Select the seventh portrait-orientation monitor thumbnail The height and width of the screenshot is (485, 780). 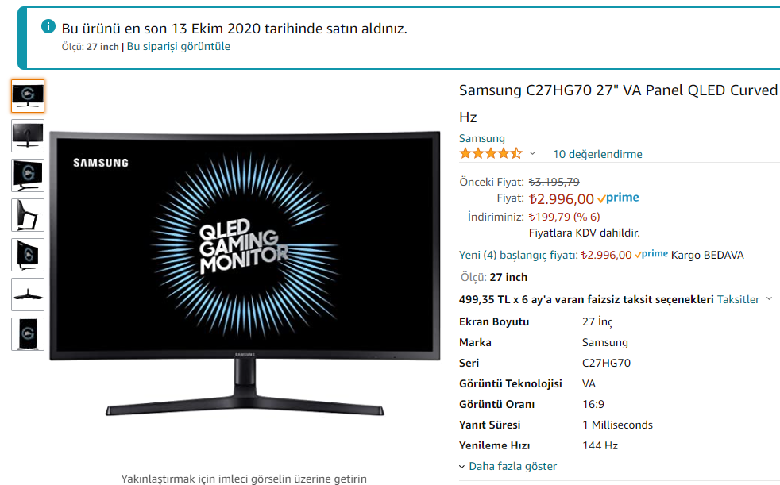[x=28, y=334]
